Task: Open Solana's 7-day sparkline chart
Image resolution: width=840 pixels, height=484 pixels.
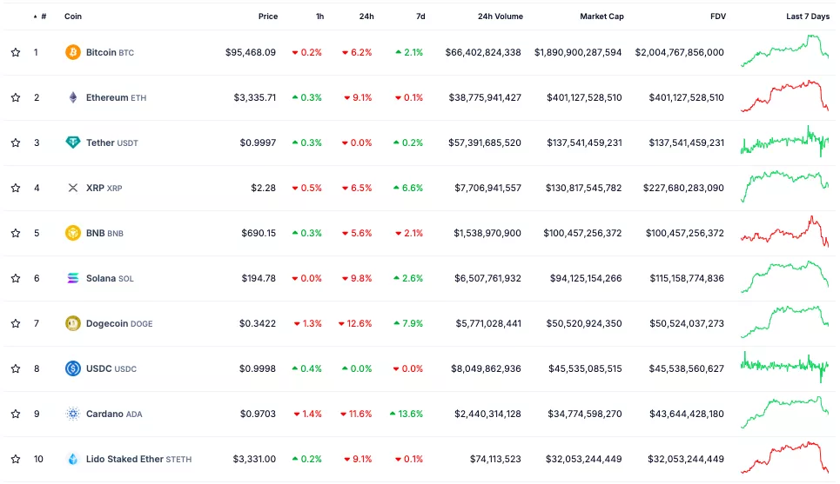Action: click(x=784, y=277)
